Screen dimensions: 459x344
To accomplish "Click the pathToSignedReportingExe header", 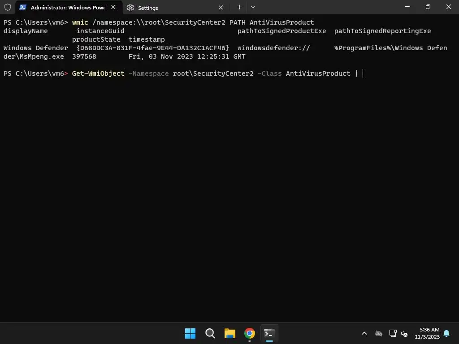I will (x=383, y=31).
